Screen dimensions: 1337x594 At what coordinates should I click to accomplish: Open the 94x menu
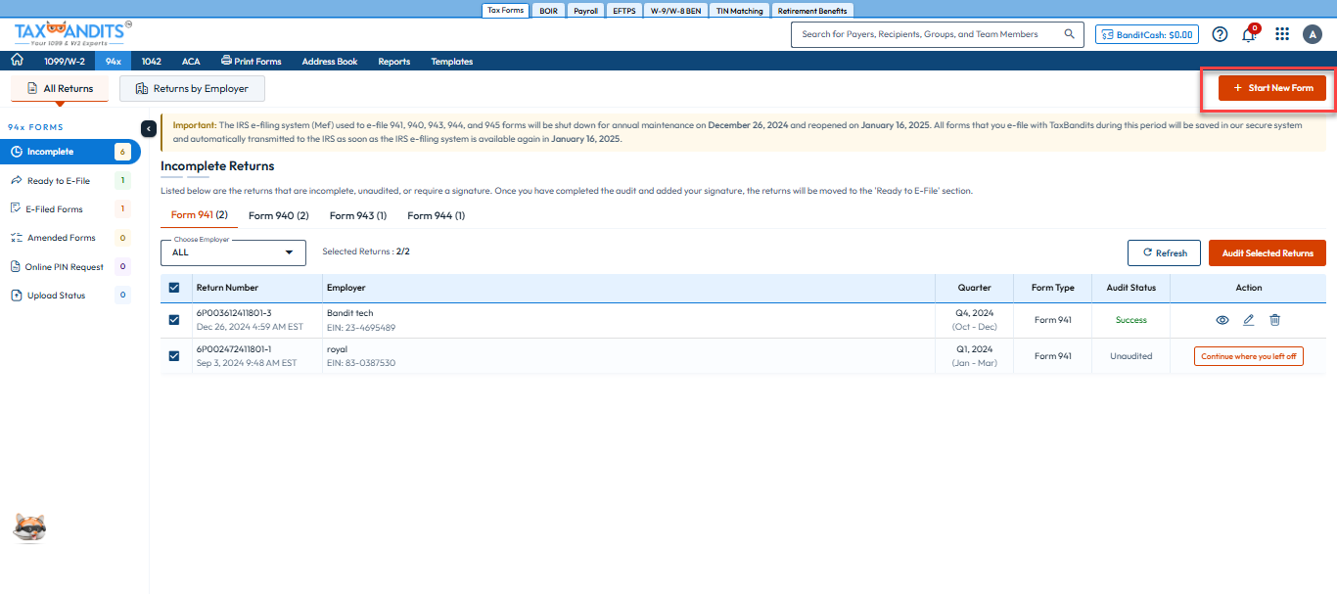click(x=114, y=61)
